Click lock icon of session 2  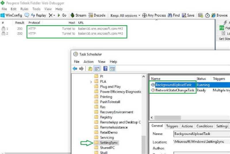(3, 33)
